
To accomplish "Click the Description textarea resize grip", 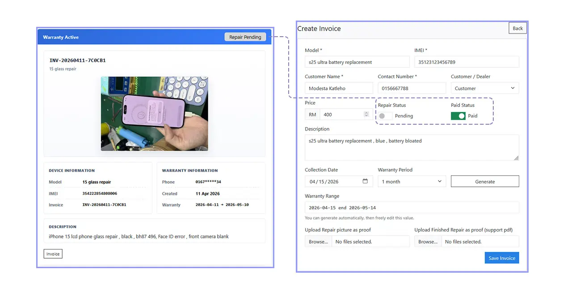I will 517,157.
